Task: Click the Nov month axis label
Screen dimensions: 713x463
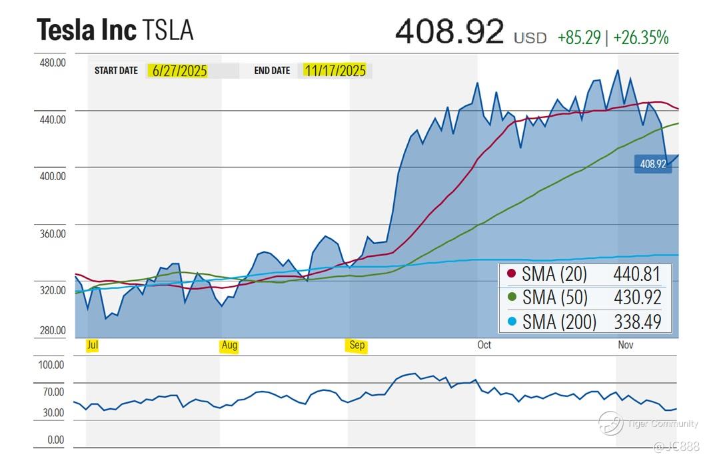Action: pyautogui.click(x=626, y=345)
